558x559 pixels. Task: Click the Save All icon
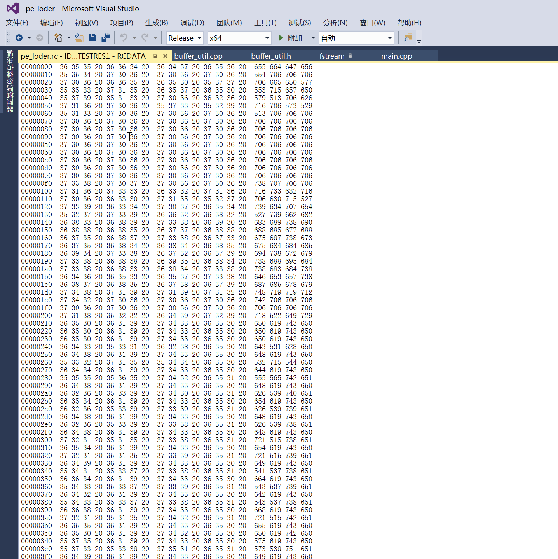tap(105, 38)
